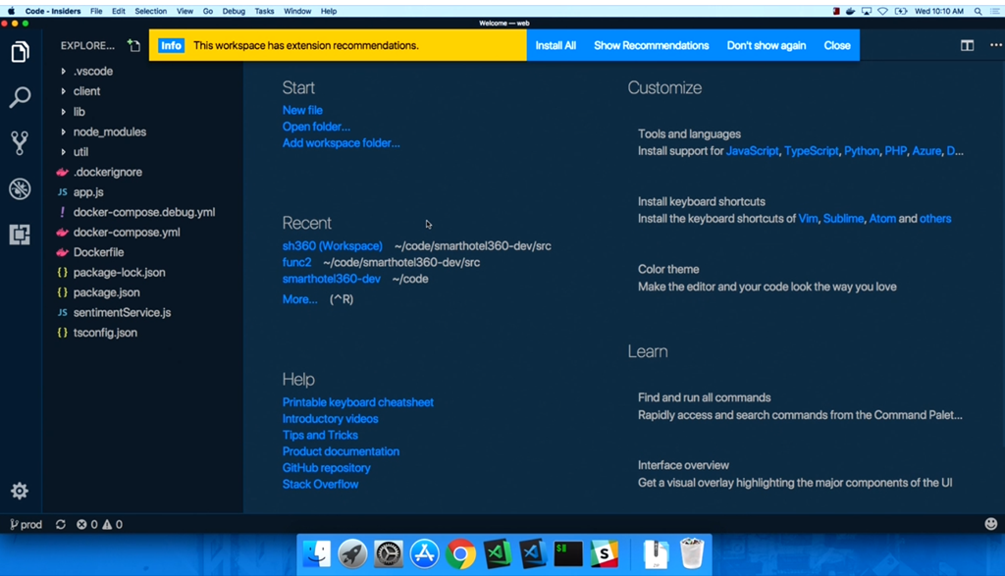Expand the node_modules folder

click(x=110, y=131)
